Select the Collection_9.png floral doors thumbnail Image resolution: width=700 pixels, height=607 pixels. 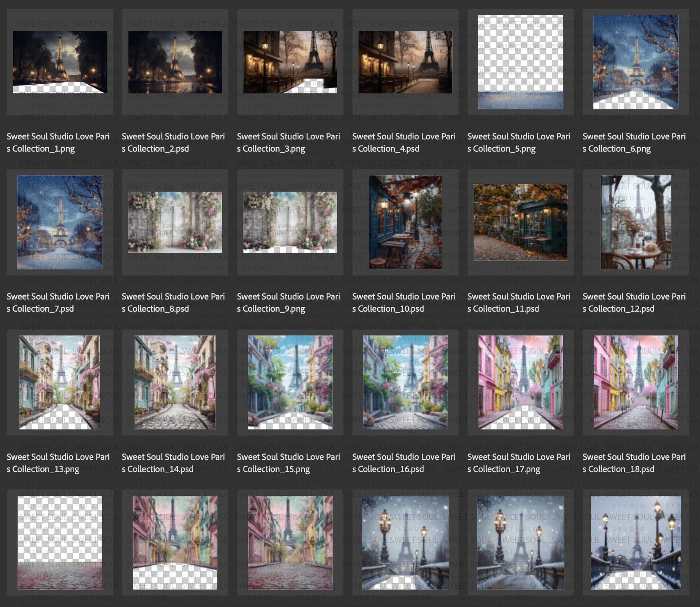tap(290, 223)
